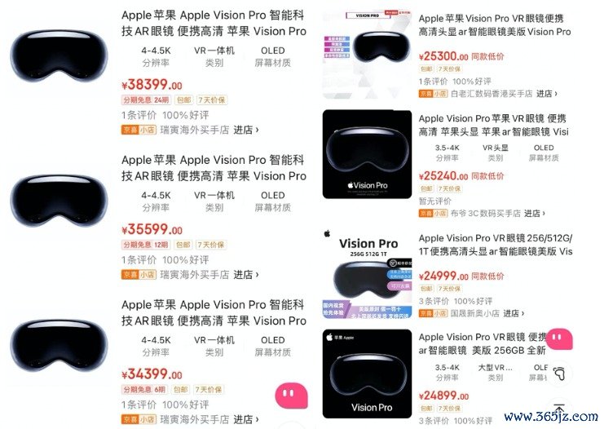The width and height of the screenshot is (604, 429).
Task: Tap the footprint history icon
Action: 559,373
